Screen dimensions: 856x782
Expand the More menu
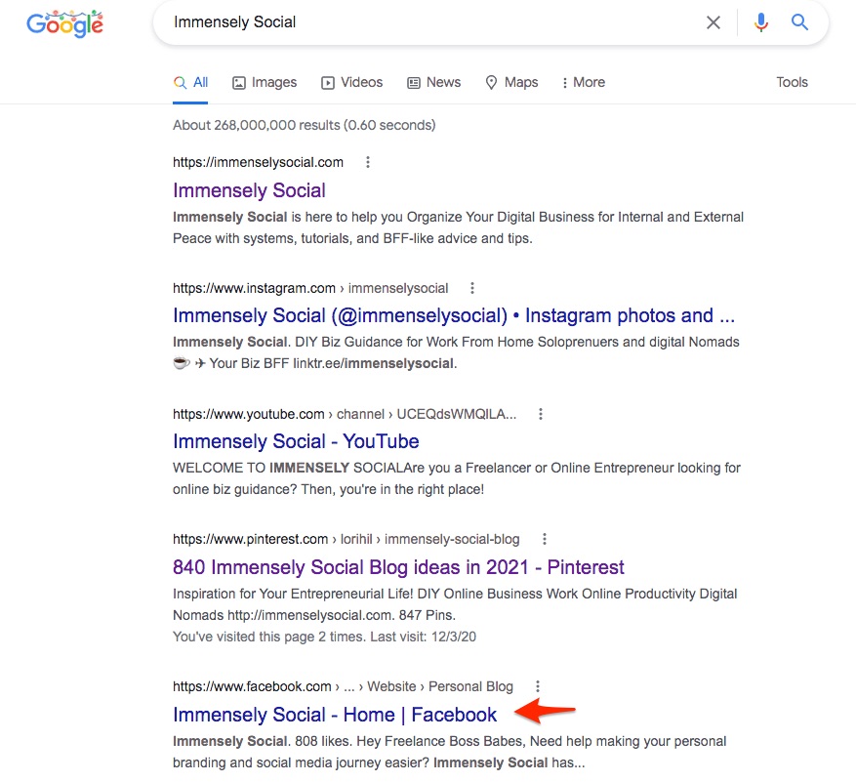pos(584,82)
